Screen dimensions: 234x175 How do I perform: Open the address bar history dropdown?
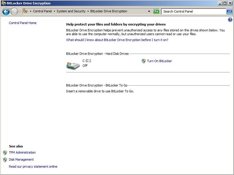[x=149, y=11]
